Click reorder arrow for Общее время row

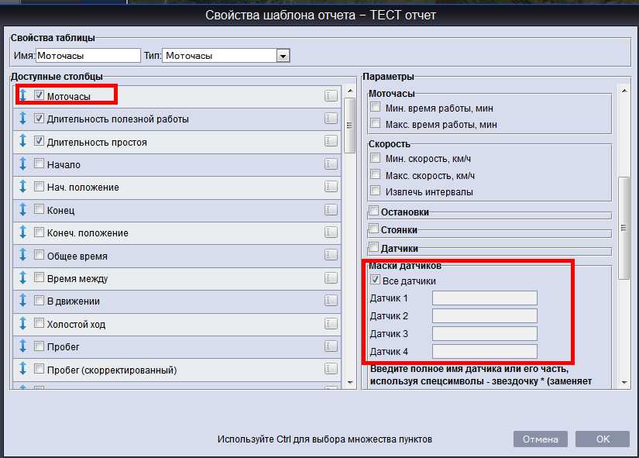(23, 255)
